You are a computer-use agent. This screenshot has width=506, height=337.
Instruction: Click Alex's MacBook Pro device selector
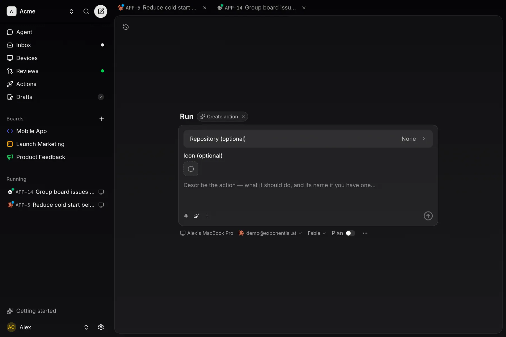207,233
